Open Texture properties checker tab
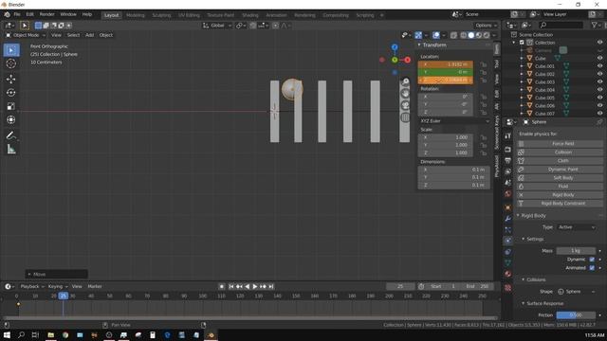Image resolution: width=607 pixels, height=341 pixels. tap(508, 288)
